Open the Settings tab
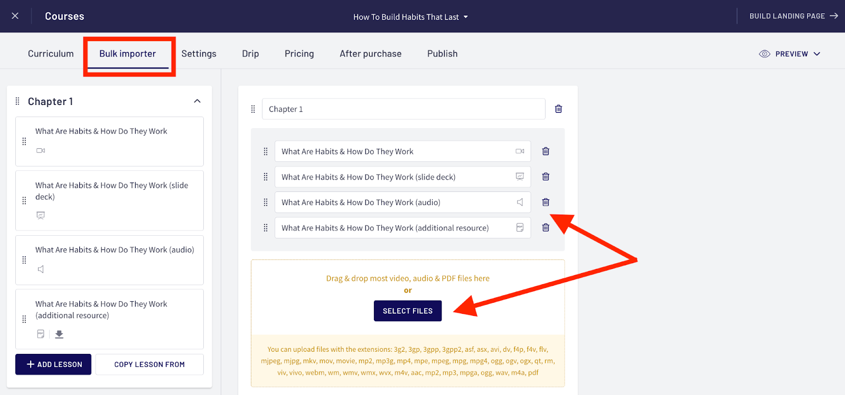845x395 pixels. tap(199, 54)
